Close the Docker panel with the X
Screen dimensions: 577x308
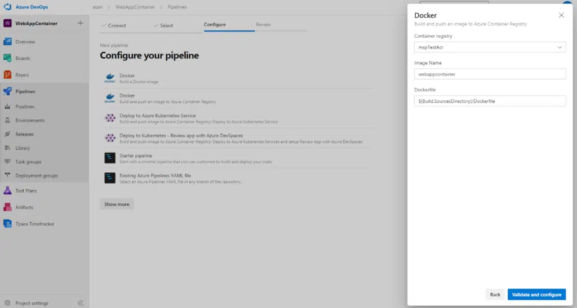[x=561, y=15]
